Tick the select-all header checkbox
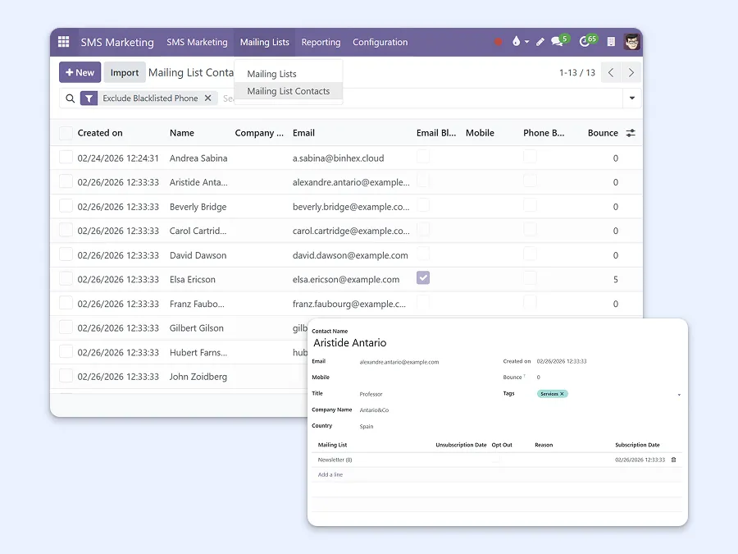 [66, 133]
